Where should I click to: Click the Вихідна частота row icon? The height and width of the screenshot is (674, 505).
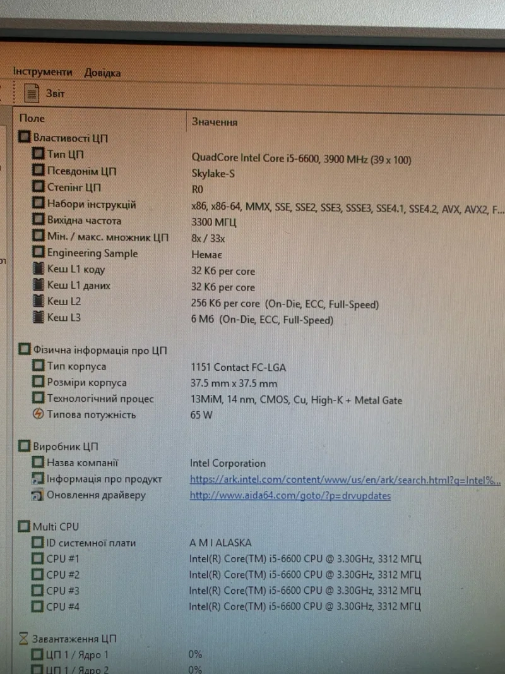(x=39, y=220)
